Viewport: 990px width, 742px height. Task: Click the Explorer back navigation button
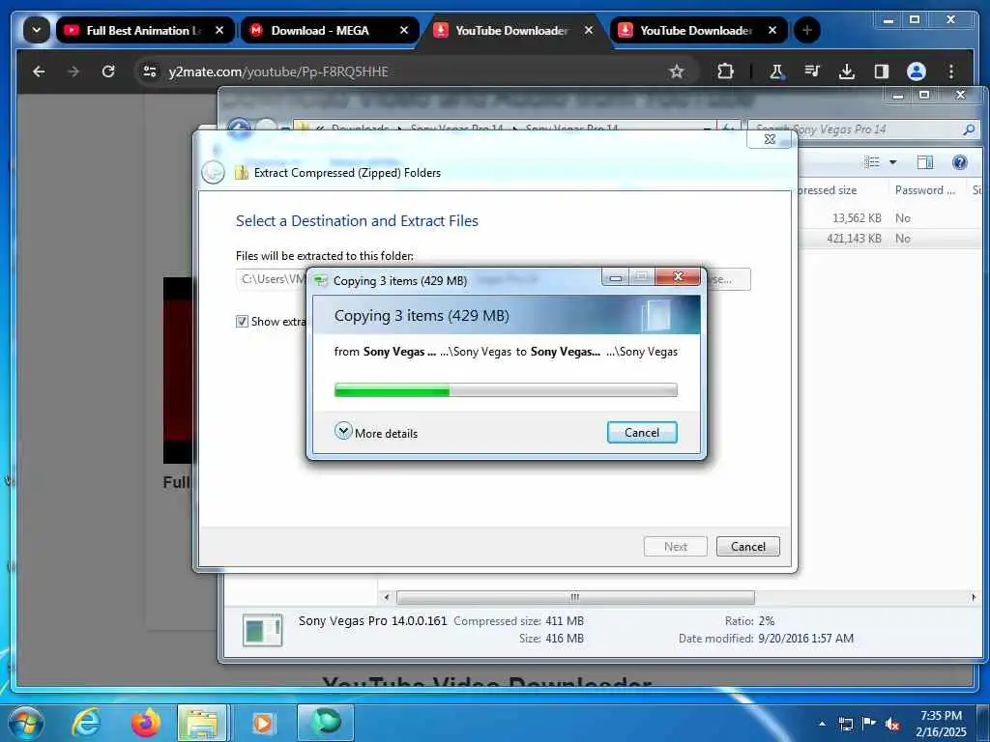click(x=239, y=128)
